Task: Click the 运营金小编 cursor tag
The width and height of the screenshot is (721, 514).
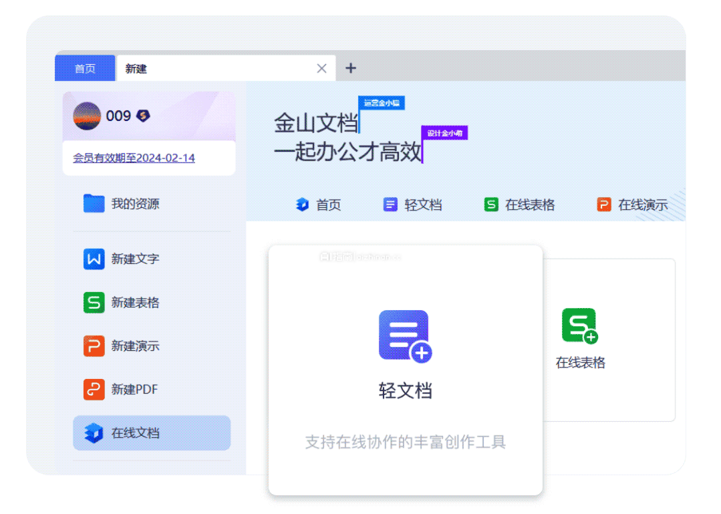Action: tap(382, 103)
